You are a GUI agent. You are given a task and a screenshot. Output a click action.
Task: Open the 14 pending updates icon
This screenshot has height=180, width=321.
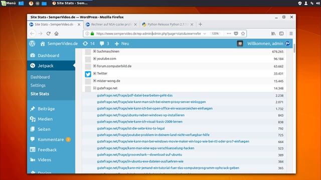pyautogui.click(x=89, y=43)
